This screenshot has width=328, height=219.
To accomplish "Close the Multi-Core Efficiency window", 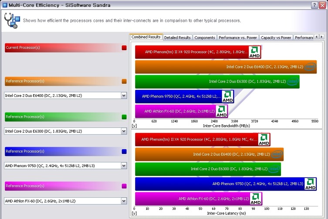I will point(322,5).
